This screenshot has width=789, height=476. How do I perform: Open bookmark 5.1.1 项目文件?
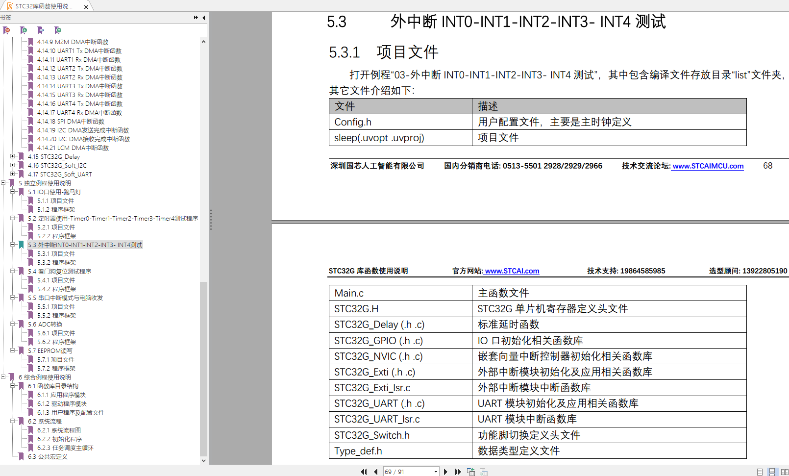[56, 201]
